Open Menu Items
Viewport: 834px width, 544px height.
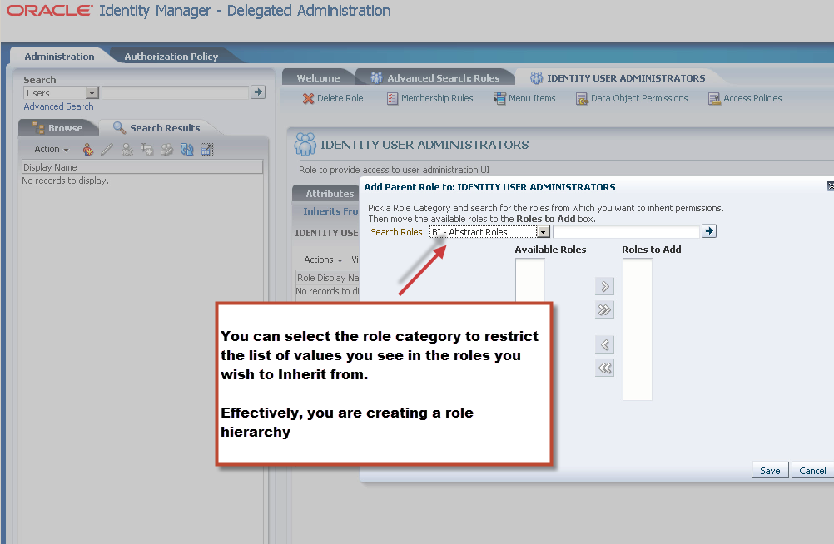[524, 98]
